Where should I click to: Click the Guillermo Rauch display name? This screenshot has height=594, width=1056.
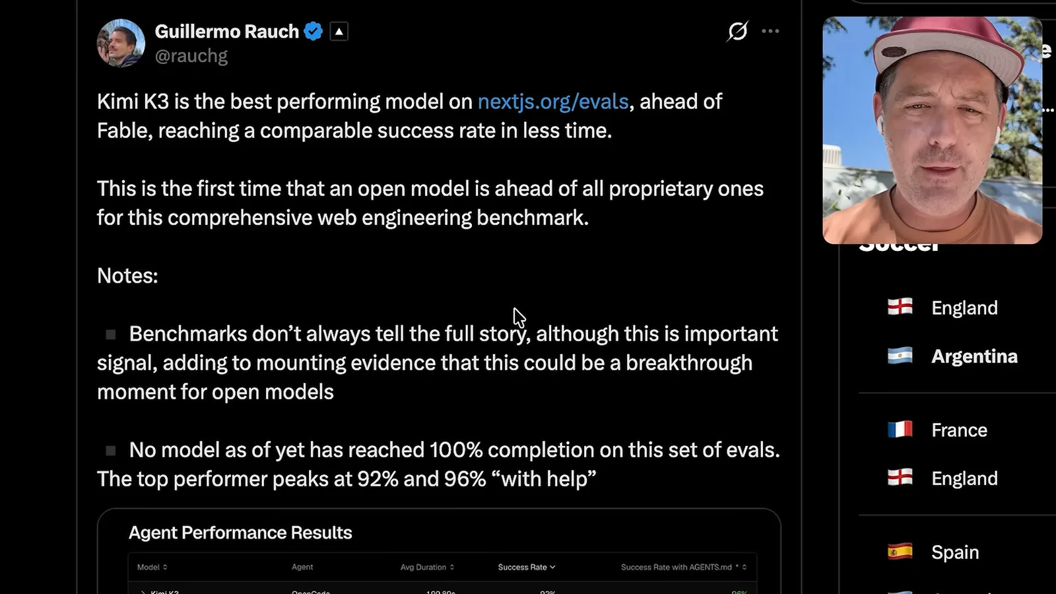pyautogui.click(x=227, y=32)
